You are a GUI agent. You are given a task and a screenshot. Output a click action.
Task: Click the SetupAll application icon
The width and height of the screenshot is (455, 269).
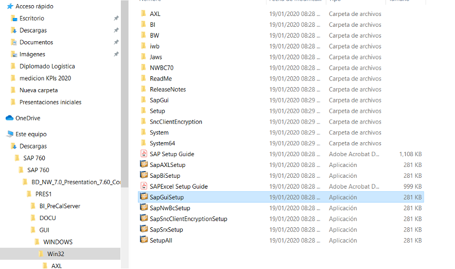(x=144, y=240)
